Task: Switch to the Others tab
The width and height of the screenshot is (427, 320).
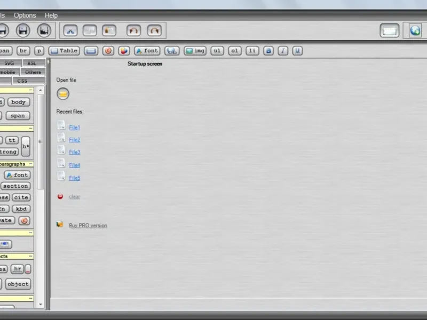Action: pos(33,72)
